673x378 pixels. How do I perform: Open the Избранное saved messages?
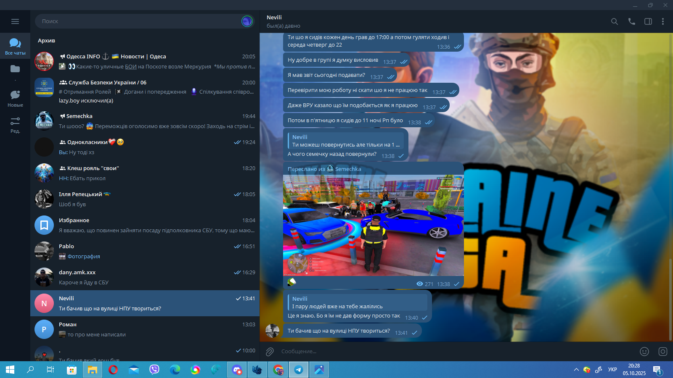click(145, 225)
